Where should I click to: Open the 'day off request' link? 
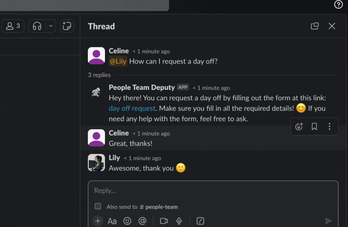coord(132,108)
